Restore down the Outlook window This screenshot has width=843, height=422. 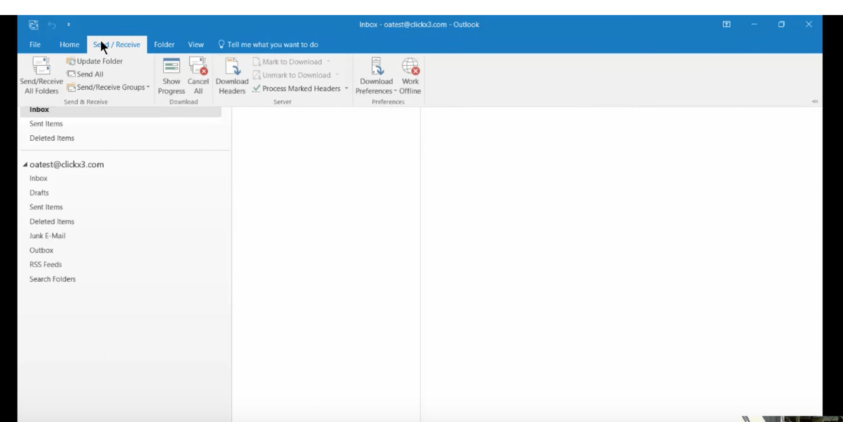[x=781, y=24]
